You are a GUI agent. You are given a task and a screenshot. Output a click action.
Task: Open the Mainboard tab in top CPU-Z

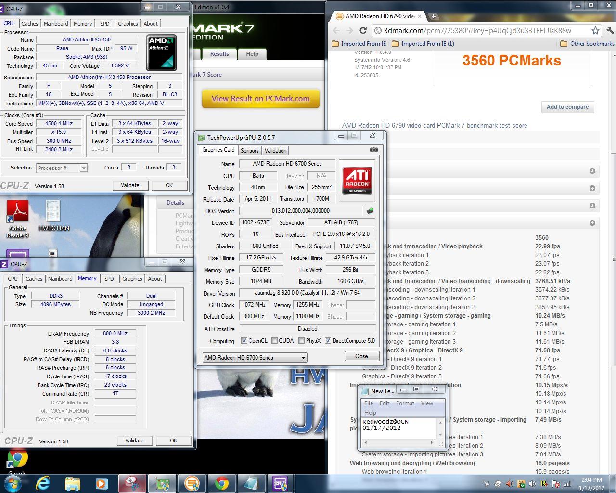(56, 24)
